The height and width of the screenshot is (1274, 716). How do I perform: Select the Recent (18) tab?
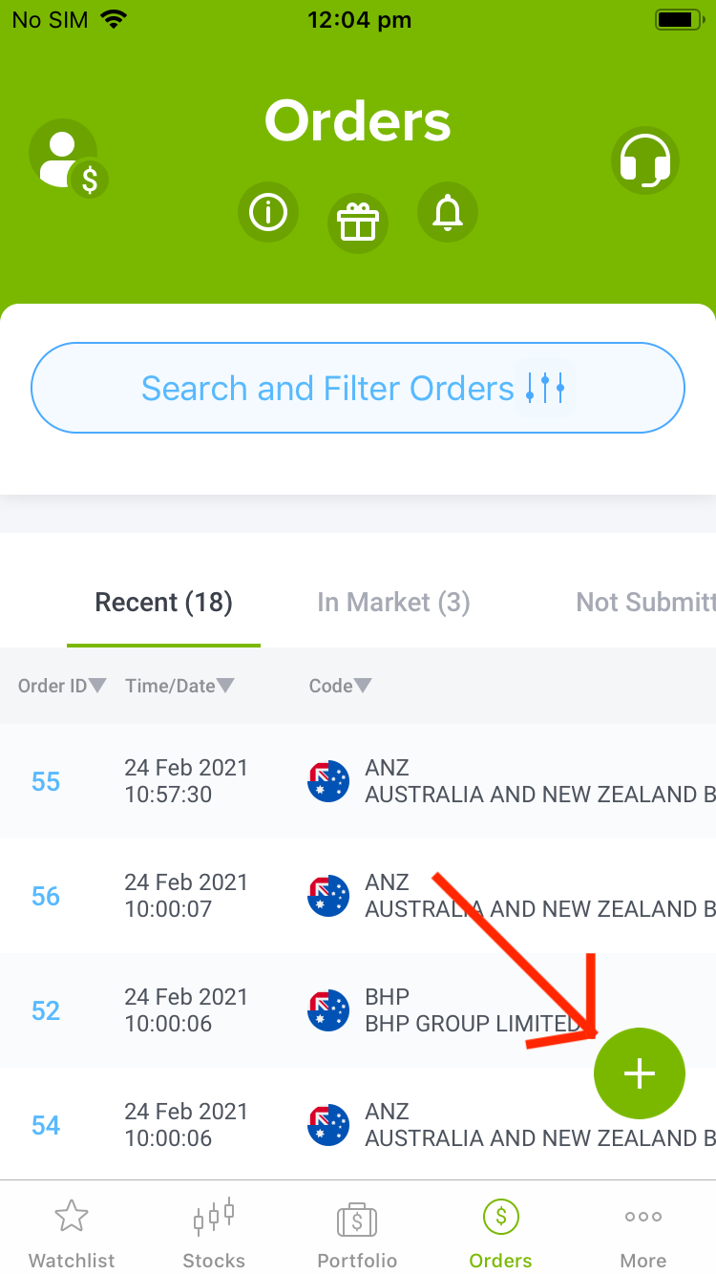(163, 603)
